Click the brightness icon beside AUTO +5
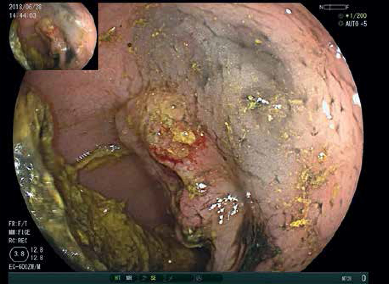The height and width of the screenshot is (284, 389). coord(341,24)
